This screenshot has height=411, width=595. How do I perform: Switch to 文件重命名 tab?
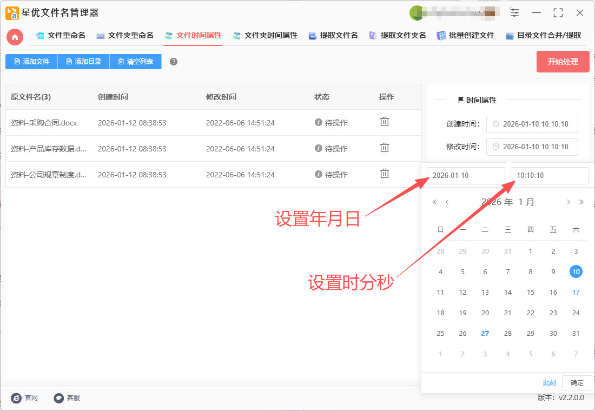(x=61, y=36)
